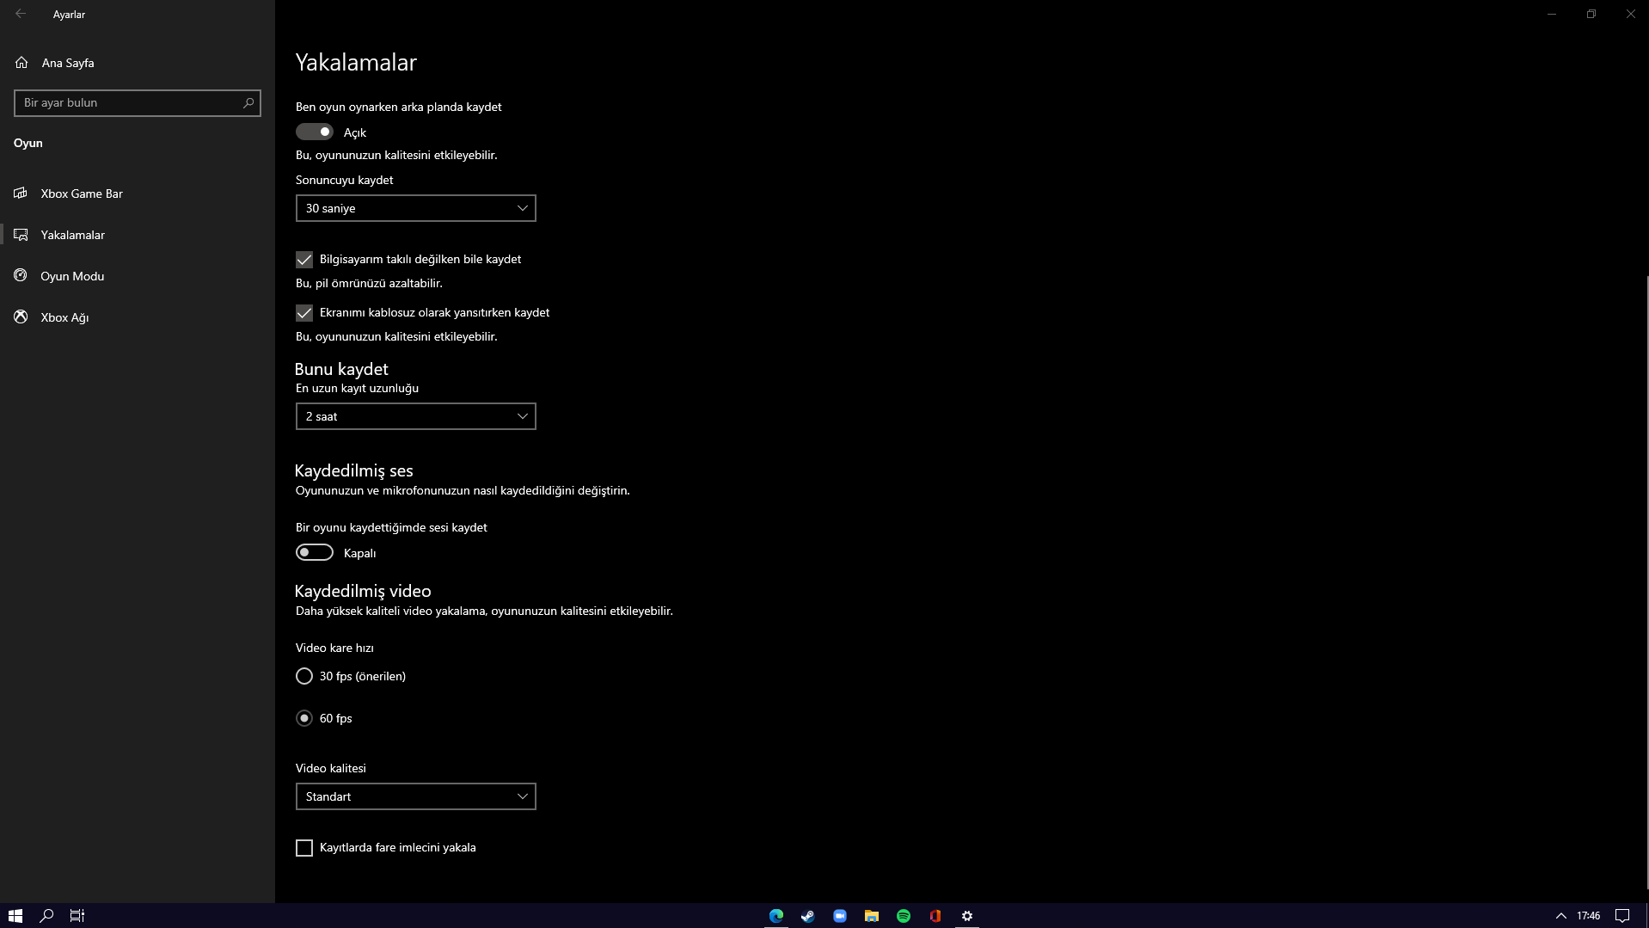The height and width of the screenshot is (928, 1649).
Task: Click the 'Oyun' category label in sidebar
Action: point(28,143)
